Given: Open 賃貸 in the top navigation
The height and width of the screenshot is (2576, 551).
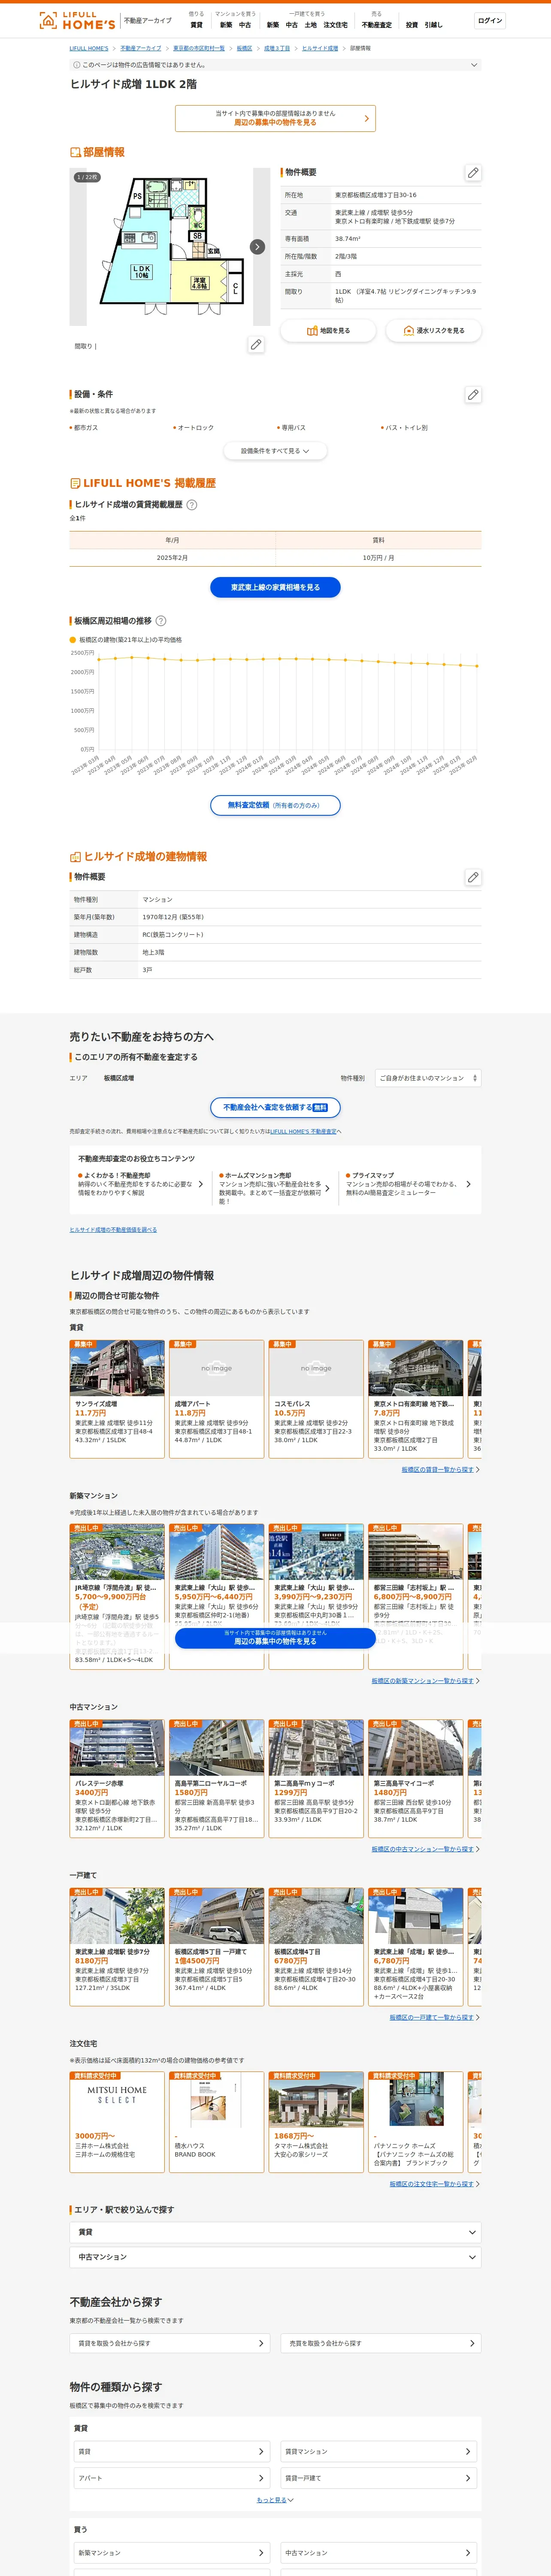Looking at the screenshot, I should [196, 25].
